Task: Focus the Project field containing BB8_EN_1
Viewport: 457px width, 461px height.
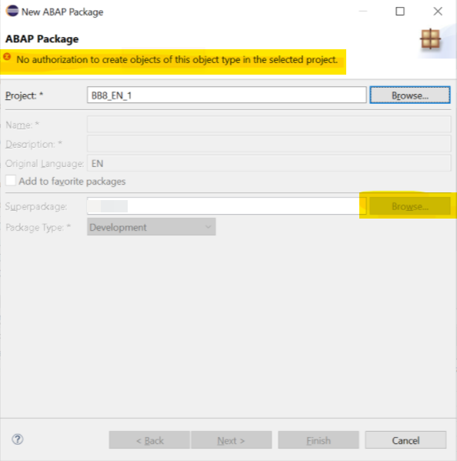Action: coord(227,95)
